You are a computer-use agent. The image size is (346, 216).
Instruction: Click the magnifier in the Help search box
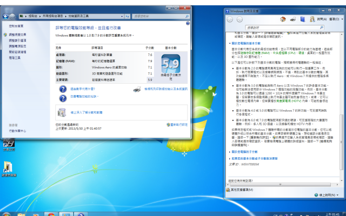322,28
